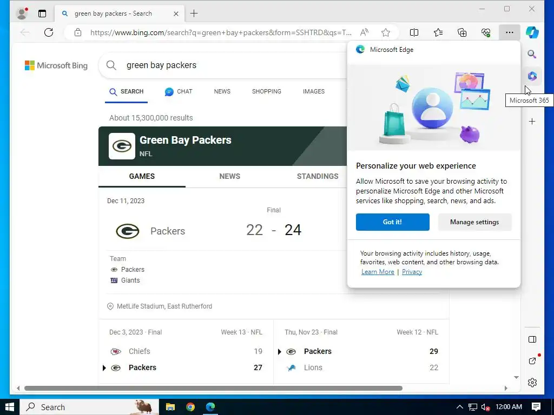Select the SEARCH tab
This screenshot has width=554, height=415.
tap(126, 92)
